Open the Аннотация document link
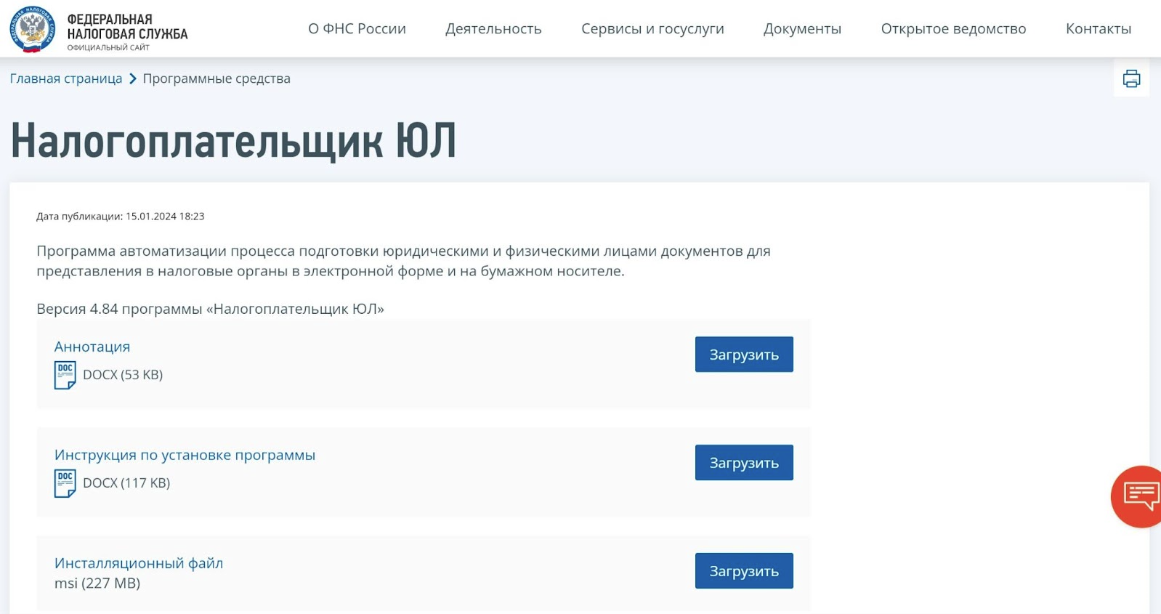This screenshot has width=1161, height=614. pos(92,347)
